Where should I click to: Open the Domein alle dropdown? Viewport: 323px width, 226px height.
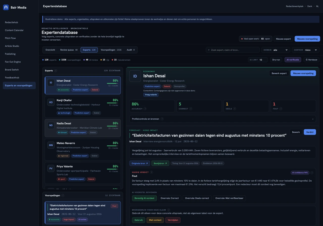276,50
